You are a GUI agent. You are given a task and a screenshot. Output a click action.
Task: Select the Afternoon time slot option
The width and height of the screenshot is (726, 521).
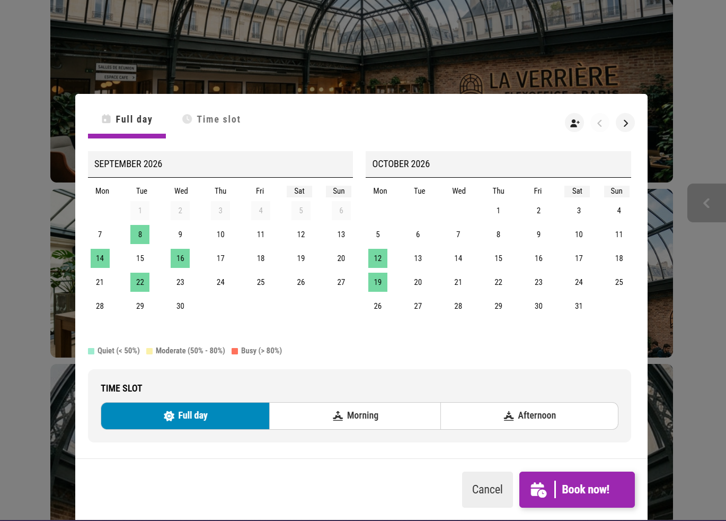(529, 416)
